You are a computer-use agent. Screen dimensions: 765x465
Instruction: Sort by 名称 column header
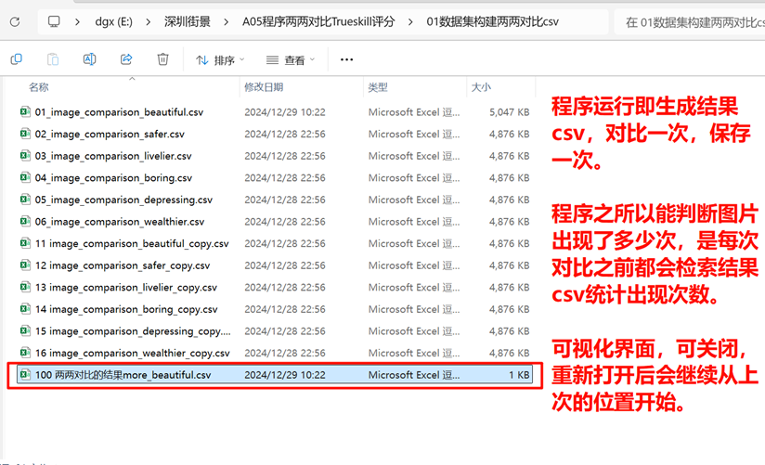[x=39, y=87]
